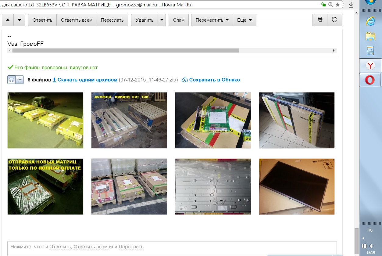Download all files via Скачать одним архивом
Screen dimensions: 382x256
coord(87,80)
